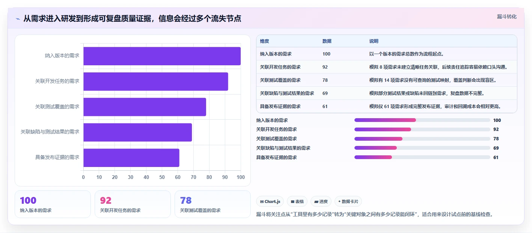Open the data card showing 78
This screenshot has height=233, width=532.
212,204
